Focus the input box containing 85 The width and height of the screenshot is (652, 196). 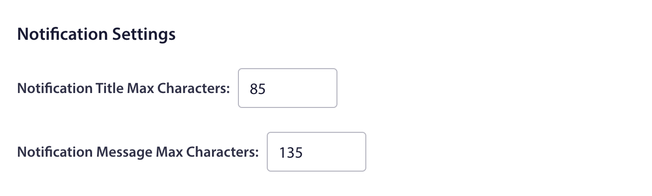tap(288, 88)
